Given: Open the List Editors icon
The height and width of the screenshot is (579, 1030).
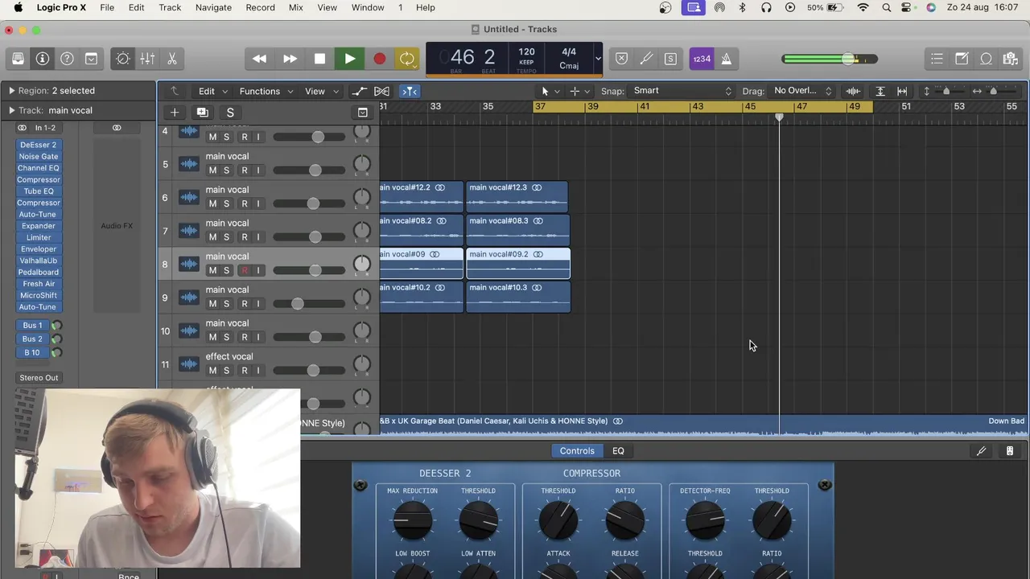Looking at the screenshot, I should coord(937,59).
